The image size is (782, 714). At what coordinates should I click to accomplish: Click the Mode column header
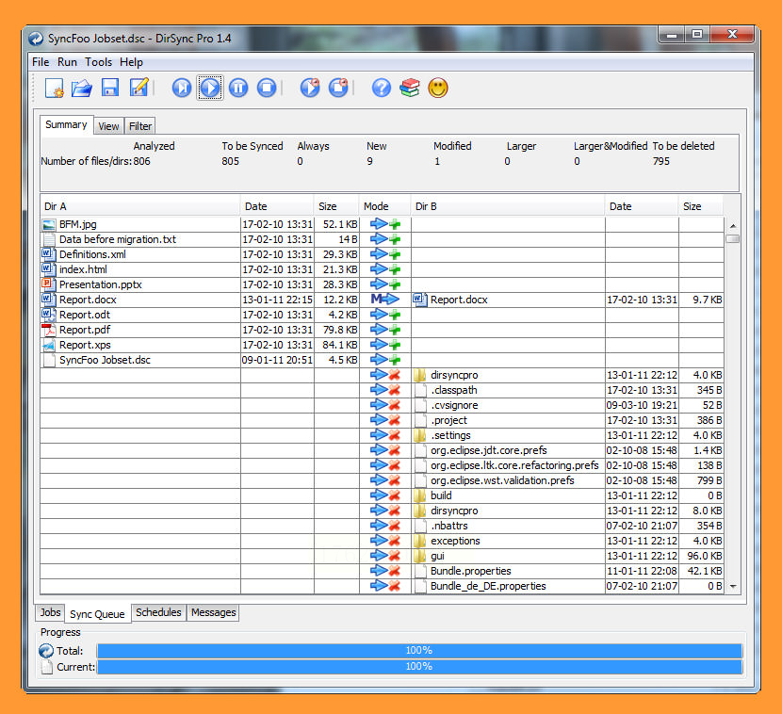pyautogui.click(x=376, y=206)
